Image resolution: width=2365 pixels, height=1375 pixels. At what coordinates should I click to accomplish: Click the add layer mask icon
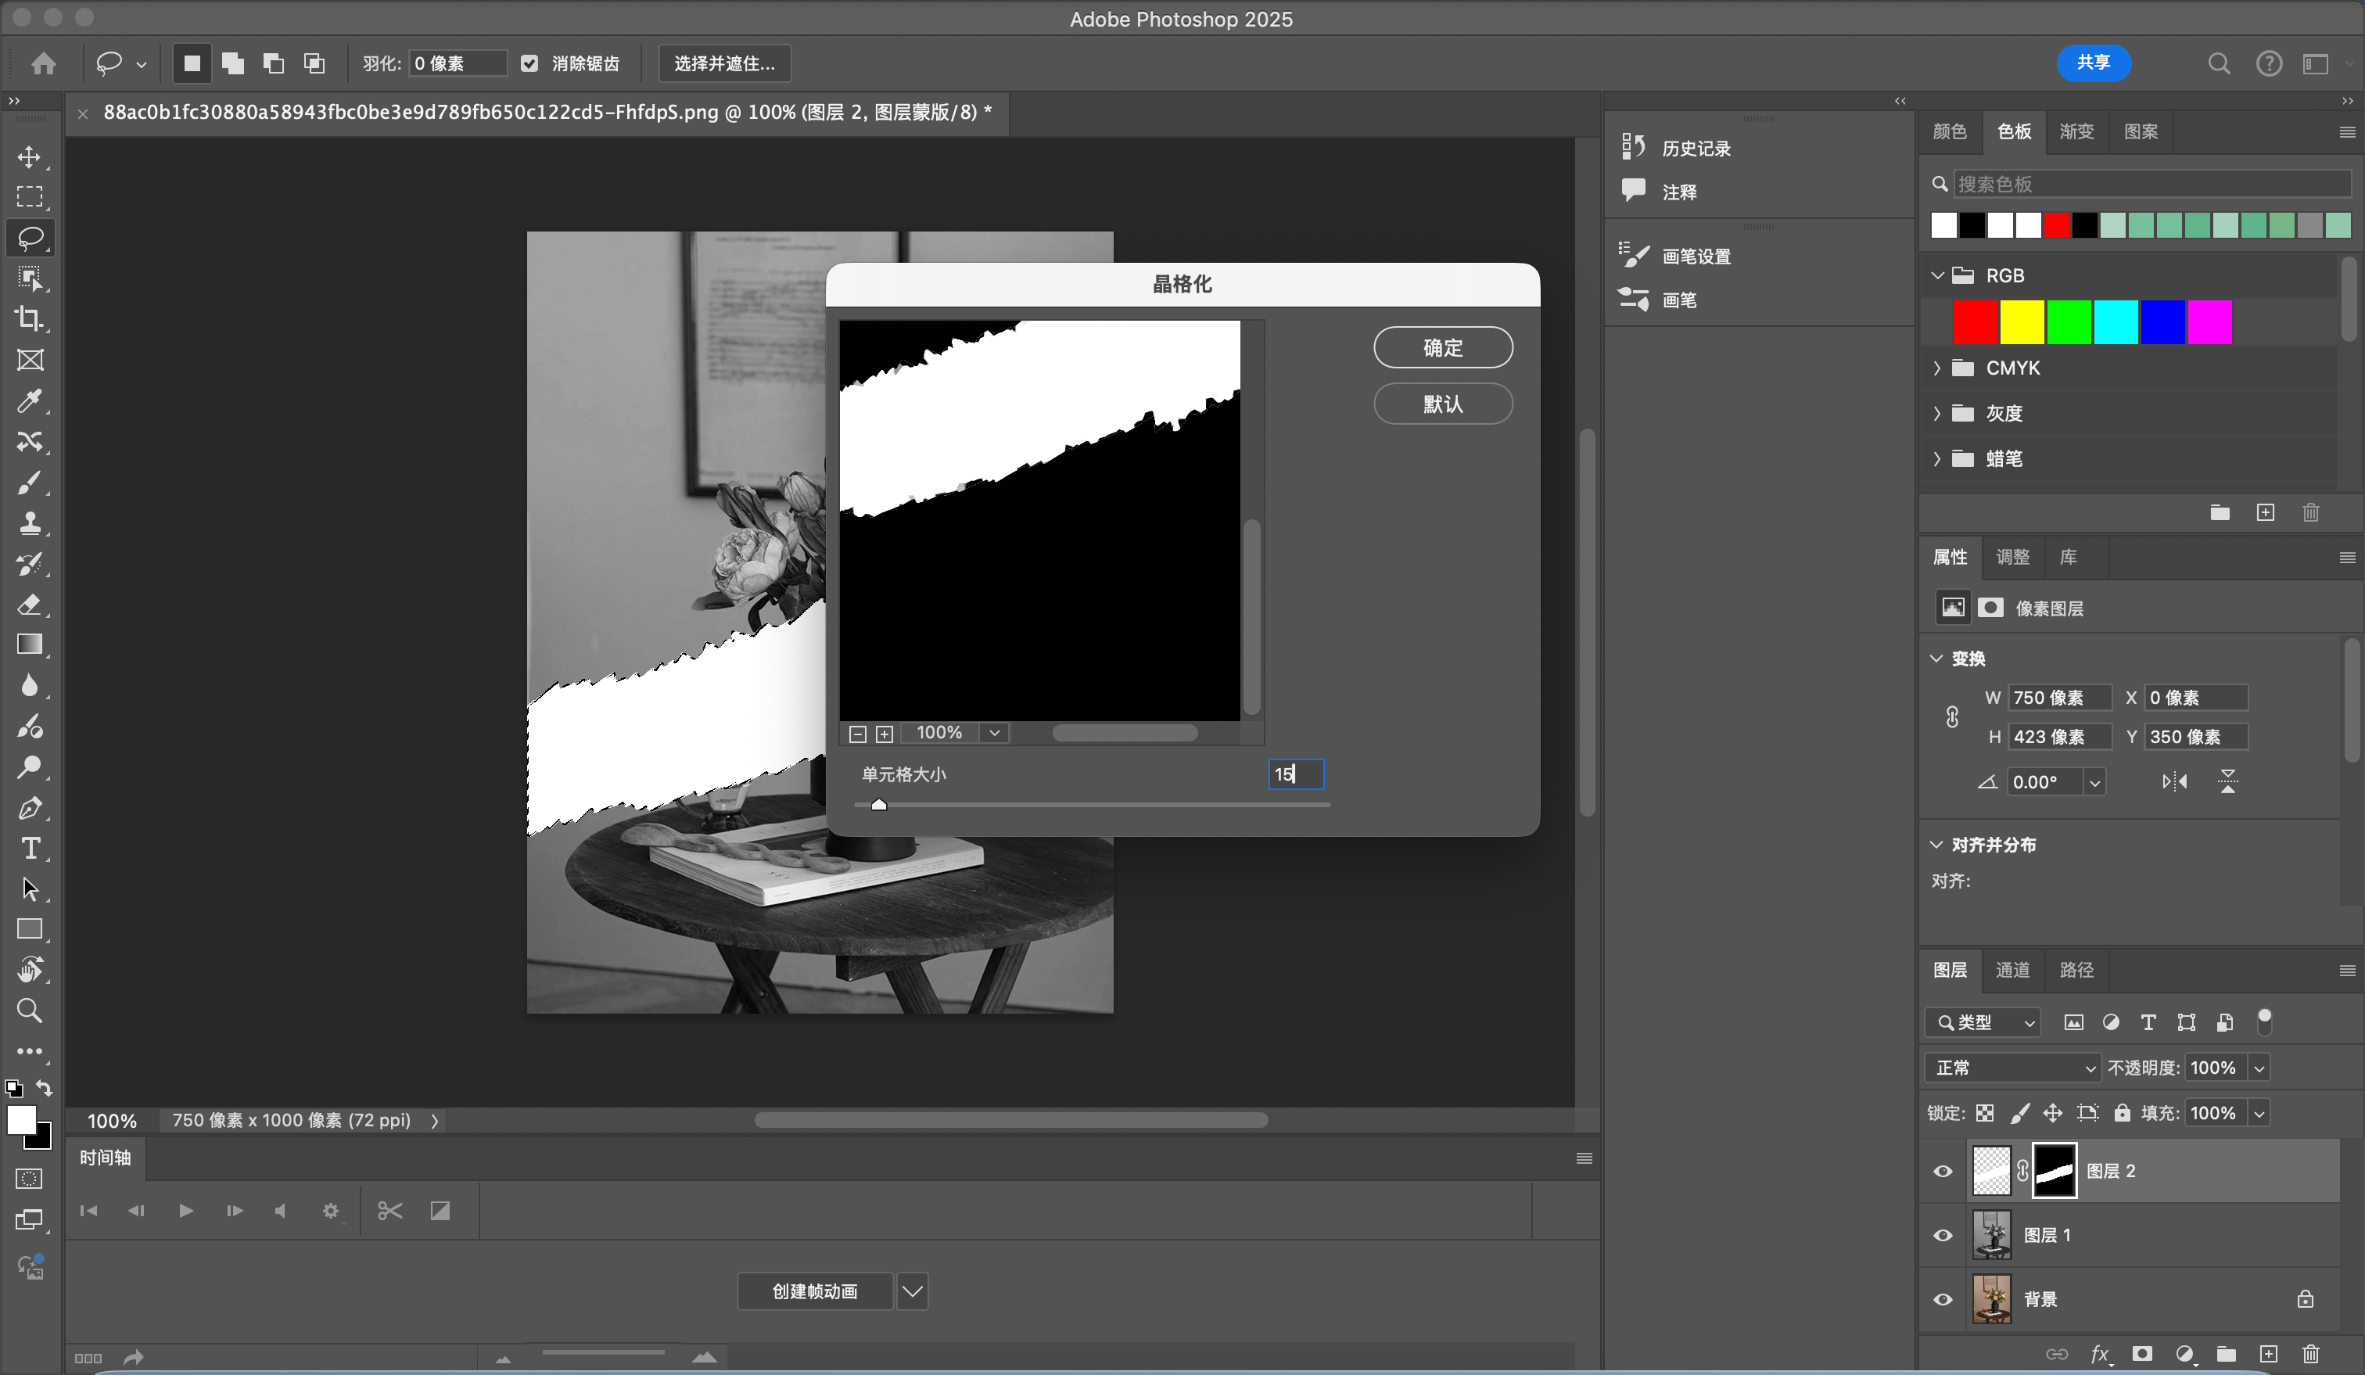[x=2141, y=1353]
